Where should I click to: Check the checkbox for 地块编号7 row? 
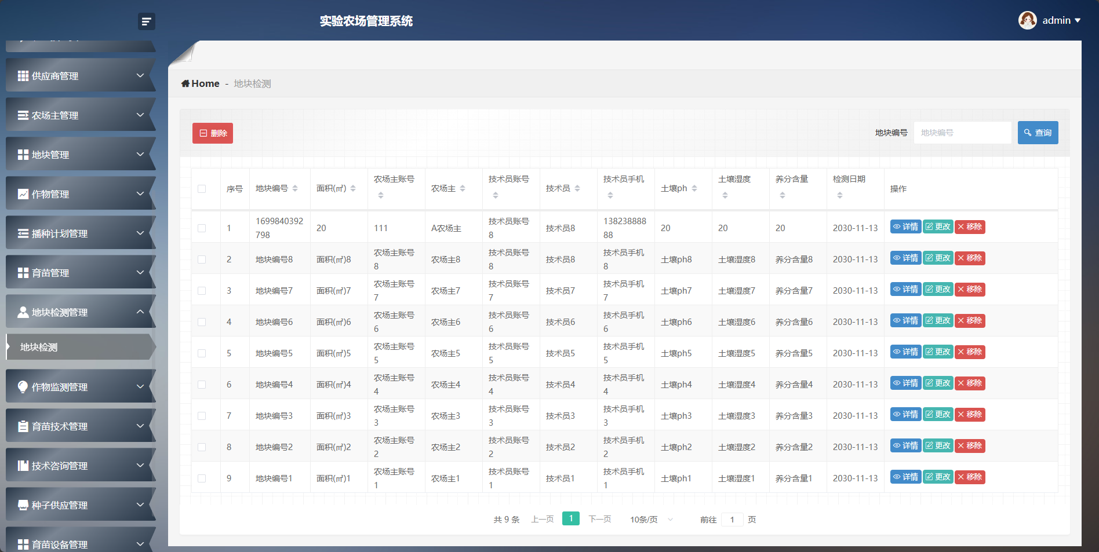(202, 291)
